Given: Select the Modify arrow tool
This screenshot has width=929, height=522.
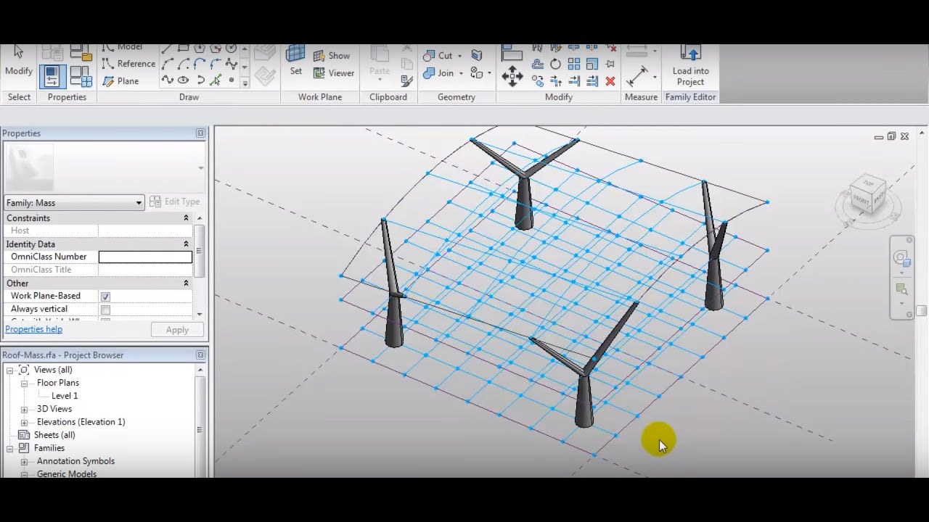Looking at the screenshot, I should click(19, 60).
